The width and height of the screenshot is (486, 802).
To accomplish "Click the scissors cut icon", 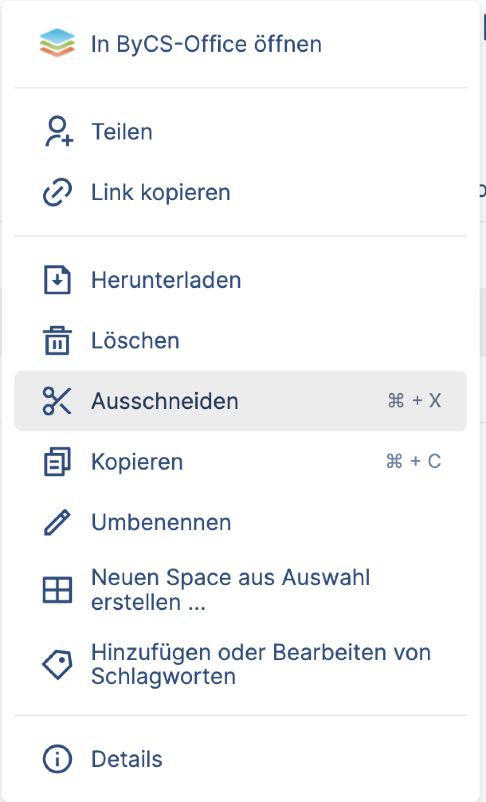I will (x=57, y=401).
